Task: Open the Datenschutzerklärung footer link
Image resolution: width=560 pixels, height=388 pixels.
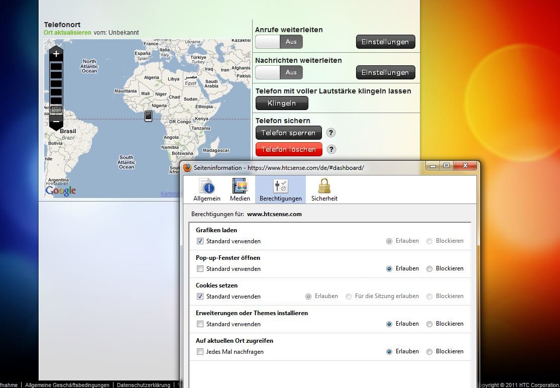Action: pos(144,385)
